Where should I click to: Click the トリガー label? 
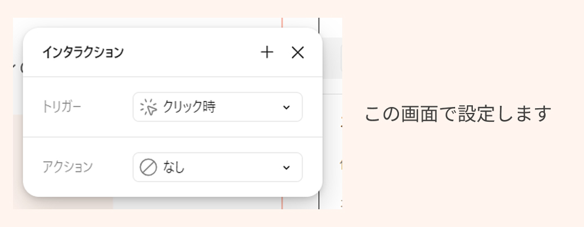(61, 108)
